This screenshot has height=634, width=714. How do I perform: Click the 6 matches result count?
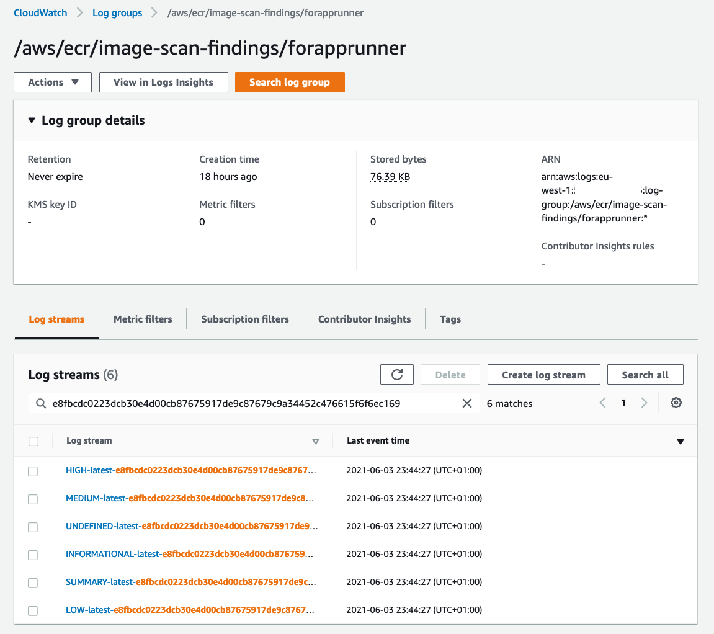point(509,403)
